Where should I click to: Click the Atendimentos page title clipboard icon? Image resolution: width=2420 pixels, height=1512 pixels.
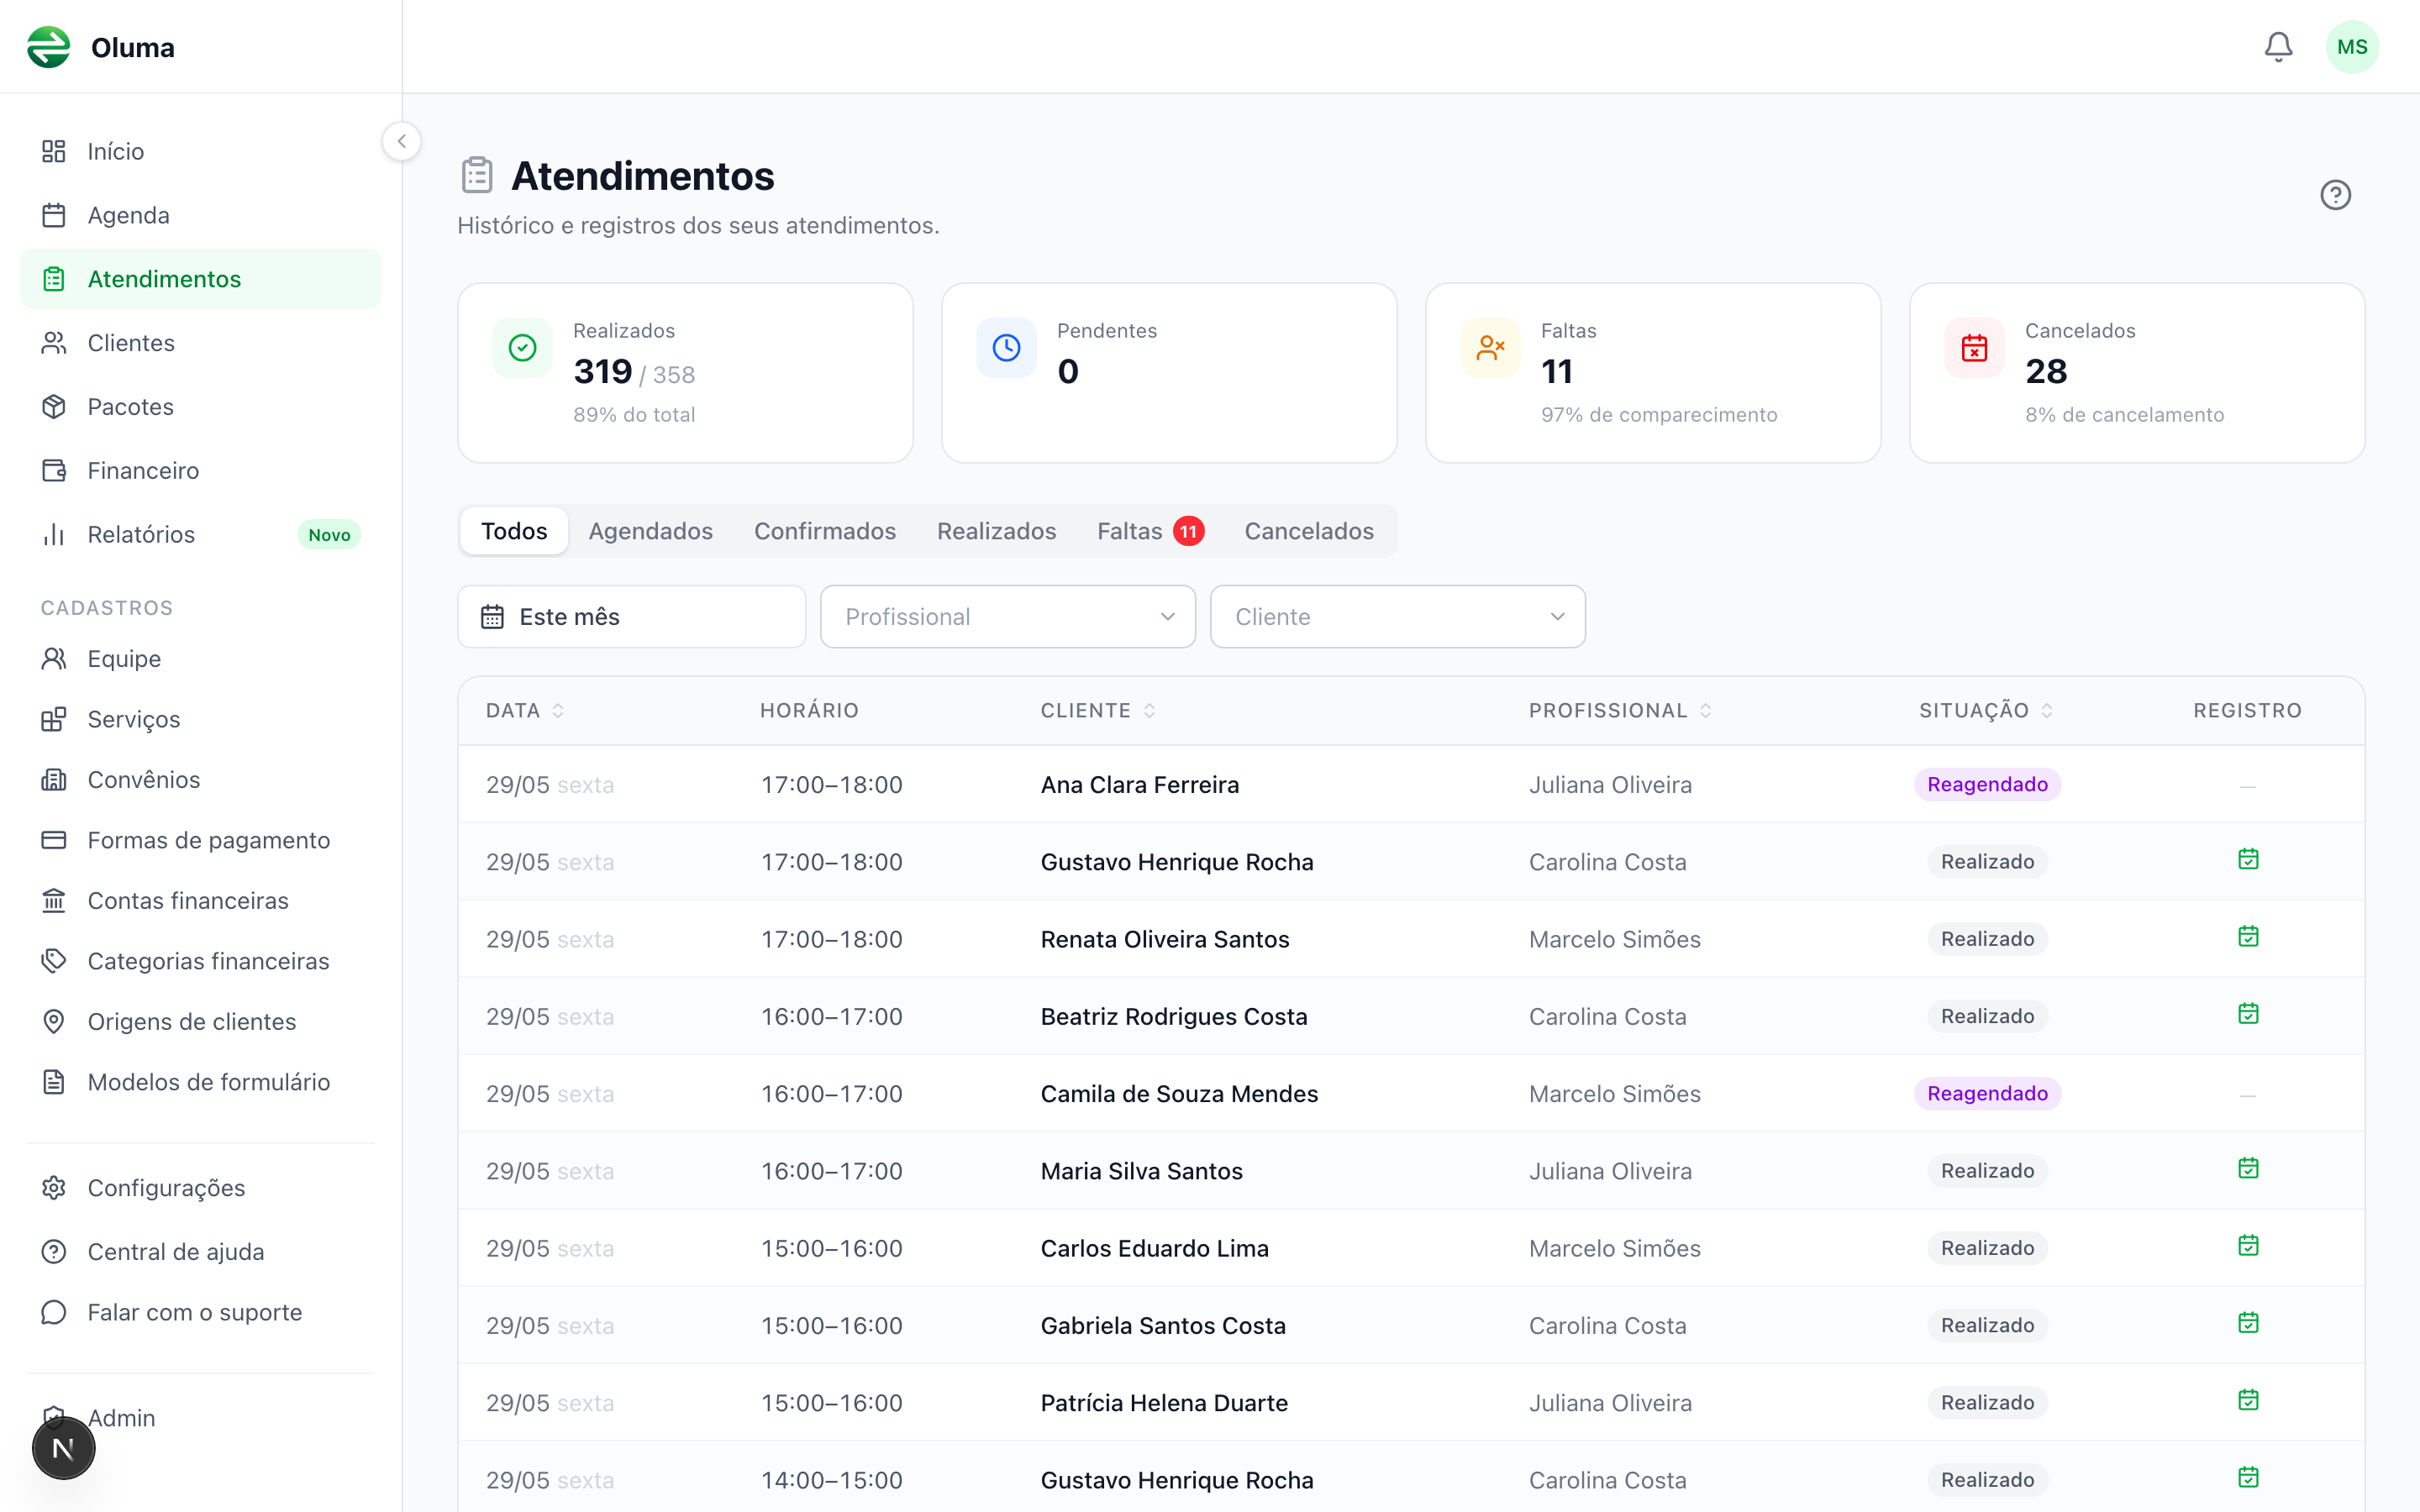tap(477, 175)
